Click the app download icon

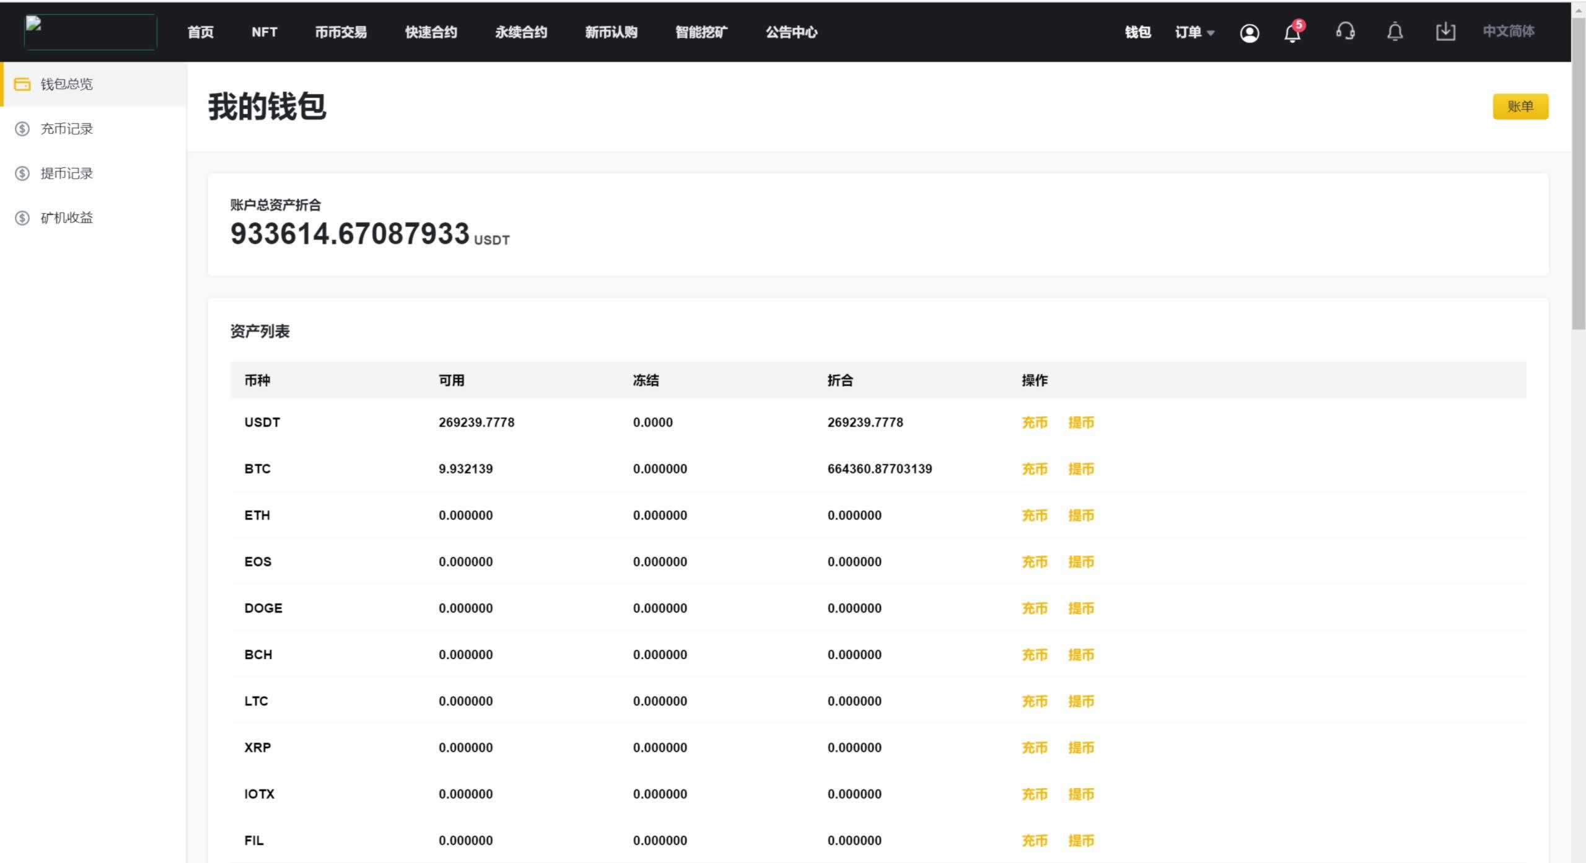point(1445,32)
